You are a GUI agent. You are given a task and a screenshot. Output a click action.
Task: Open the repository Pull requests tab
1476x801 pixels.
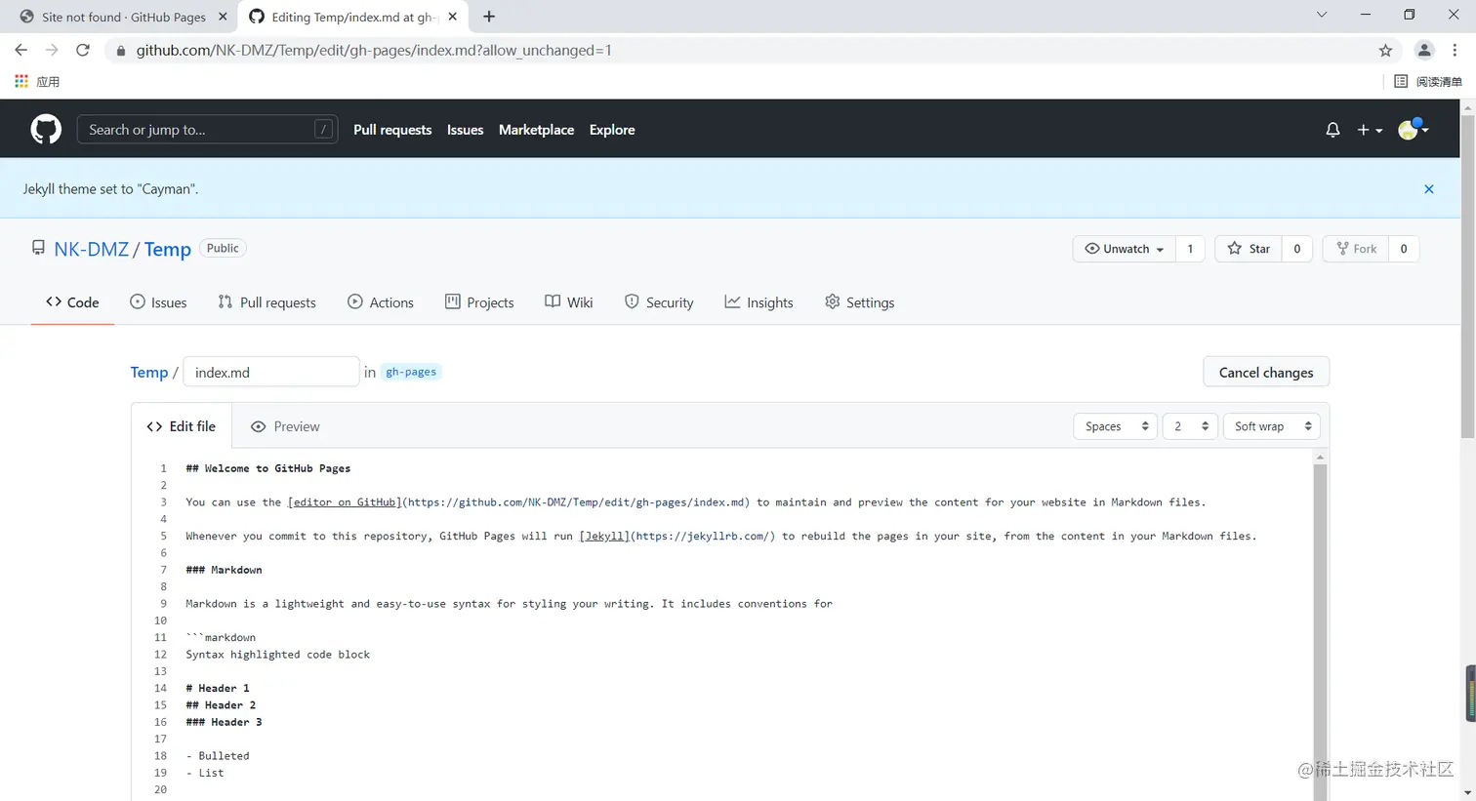pos(266,302)
